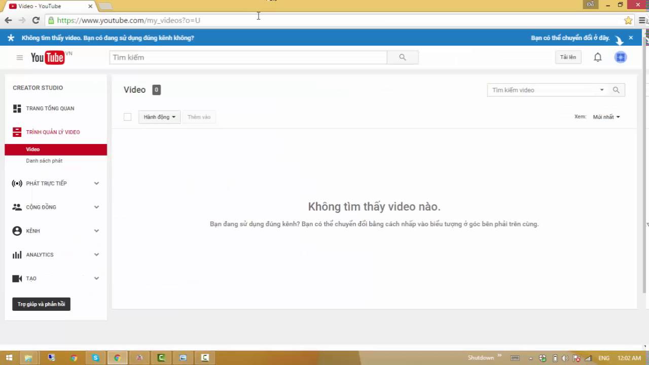Open the notifications bell
This screenshot has width=649, height=365.
tap(598, 57)
